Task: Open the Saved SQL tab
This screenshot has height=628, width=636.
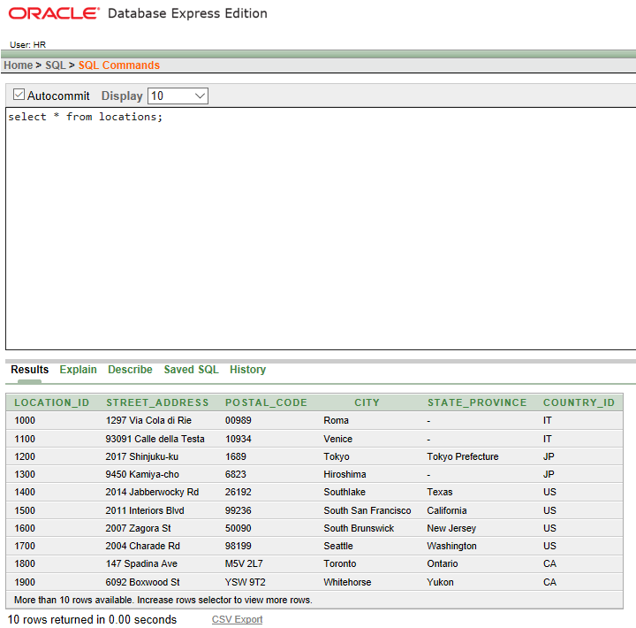Action: pyautogui.click(x=191, y=369)
